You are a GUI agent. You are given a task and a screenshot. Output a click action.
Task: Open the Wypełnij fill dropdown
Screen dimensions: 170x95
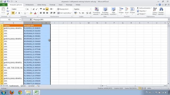coord(142,11)
